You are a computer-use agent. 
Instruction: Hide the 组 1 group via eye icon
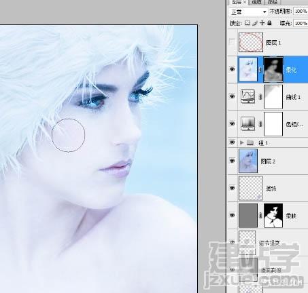click(232, 142)
